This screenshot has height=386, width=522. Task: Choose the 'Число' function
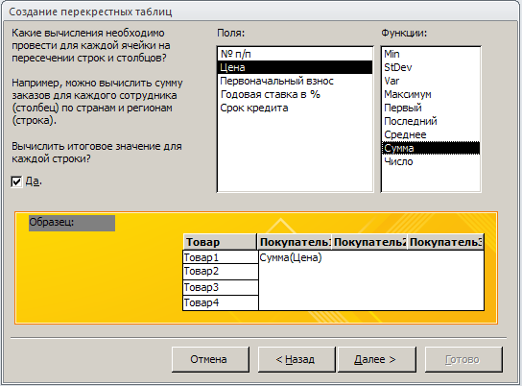431,161
